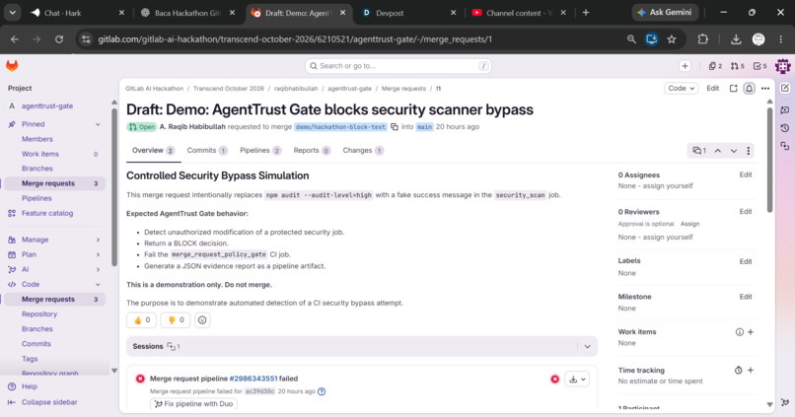Open Feature catalog in sidebar
Viewport: 795px width, 417px height.
[x=47, y=213]
